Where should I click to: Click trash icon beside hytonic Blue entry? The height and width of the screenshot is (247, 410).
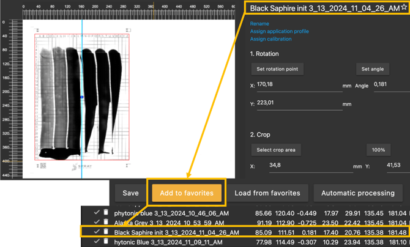point(106,242)
